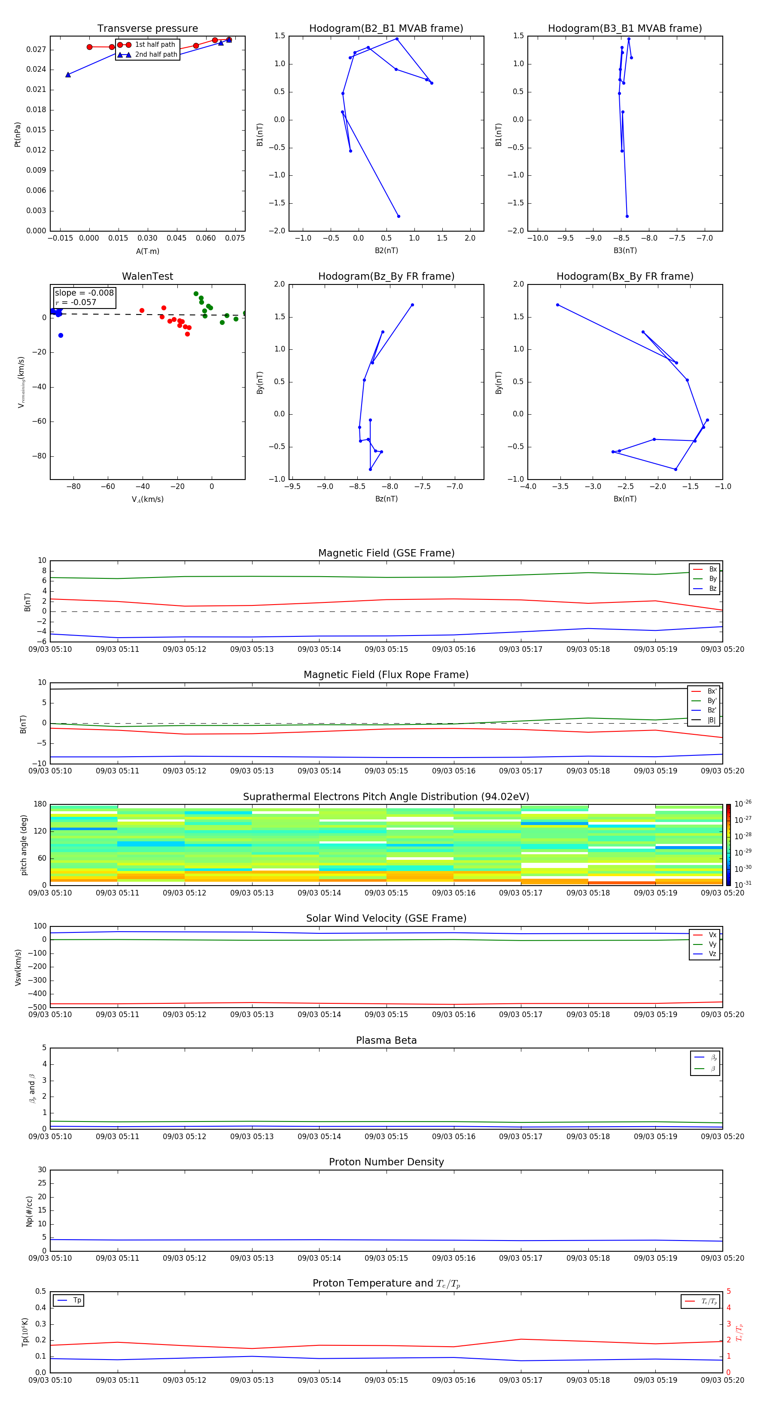The height and width of the screenshot is (1418, 773).
Task: Click '10^-26' colorbar tick label
Action: click(x=743, y=804)
